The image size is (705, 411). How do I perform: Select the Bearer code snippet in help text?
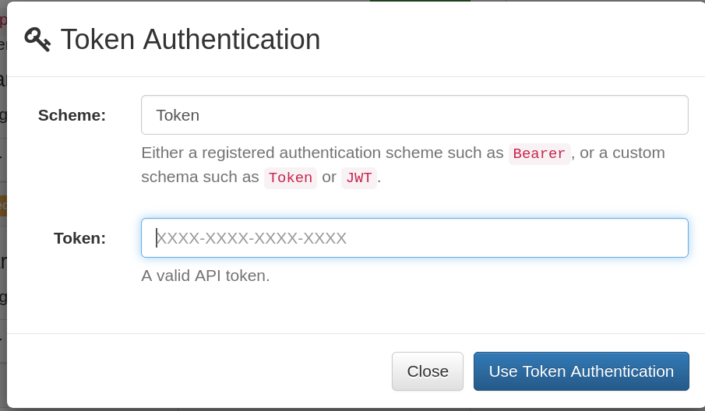click(539, 153)
